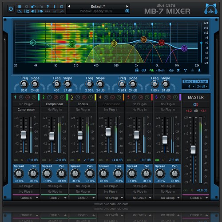The height and width of the screenshot is (222, 222).
Task: Solo band 3 with S button
Action: click(91, 97)
